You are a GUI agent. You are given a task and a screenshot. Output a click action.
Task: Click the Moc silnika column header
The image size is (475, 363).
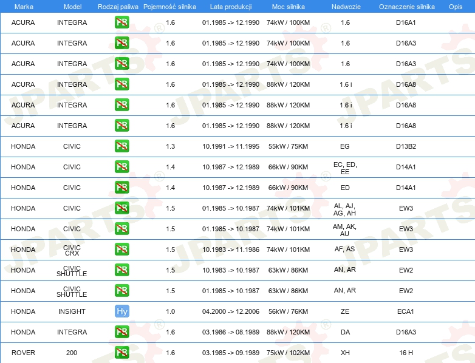pos(289,7)
